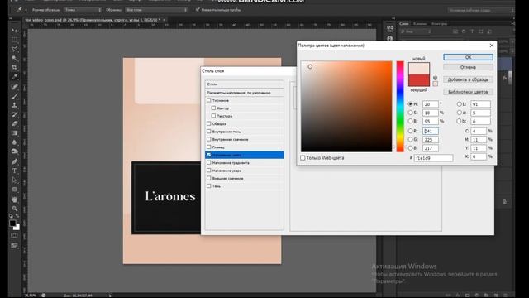Screen dimensions: 529x298
Task: Check Только Web-цвета option
Action: (x=303, y=158)
